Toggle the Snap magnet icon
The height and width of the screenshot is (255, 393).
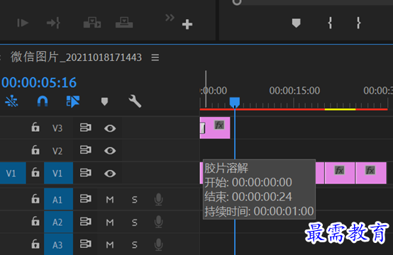(x=43, y=101)
